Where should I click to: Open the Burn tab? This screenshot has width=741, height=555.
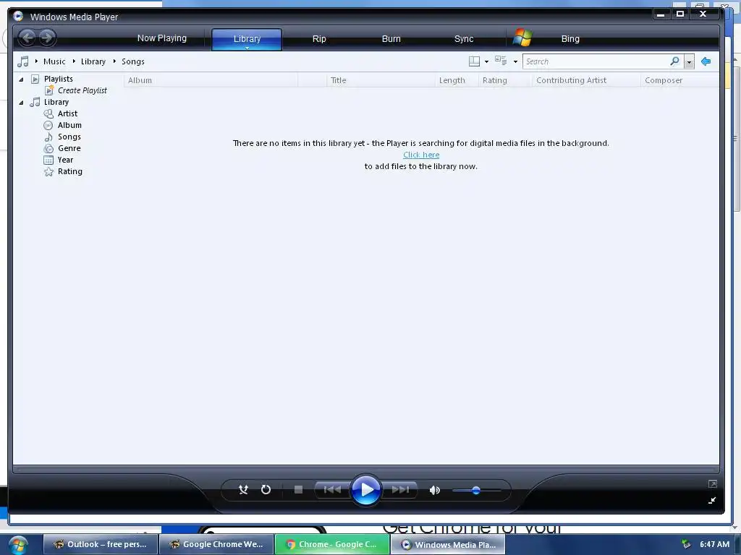tap(391, 39)
